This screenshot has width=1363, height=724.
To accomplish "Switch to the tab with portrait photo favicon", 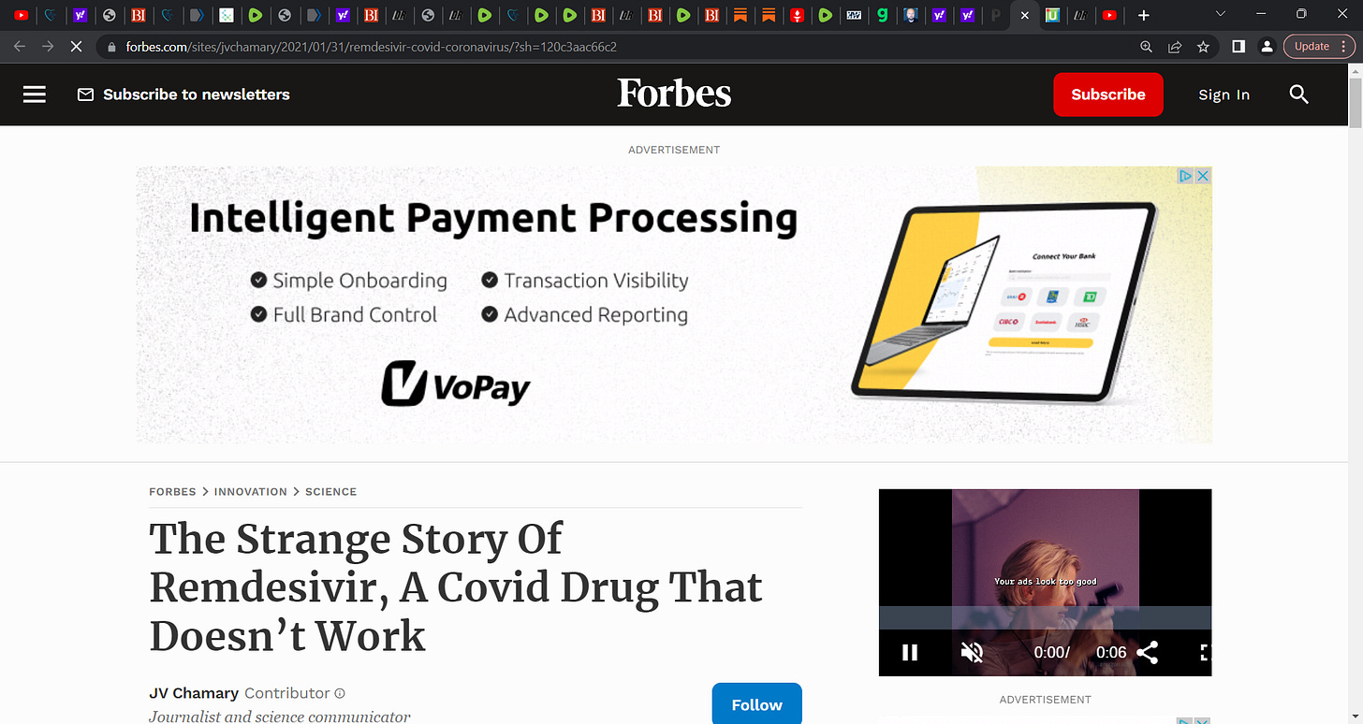I will pos(910,15).
